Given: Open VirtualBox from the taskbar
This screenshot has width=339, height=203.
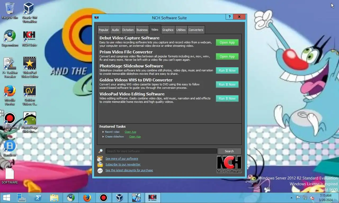Looking at the screenshot, I should point(120,198).
